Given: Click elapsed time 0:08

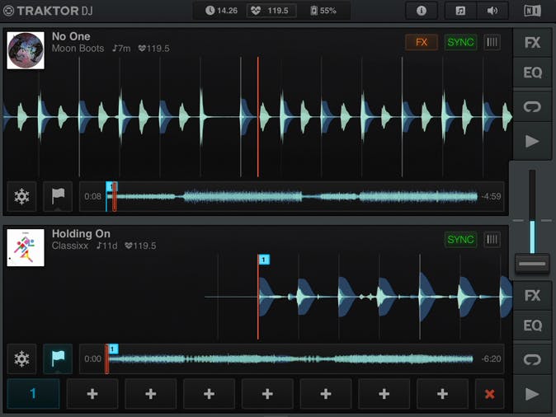Looking at the screenshot, I should point(92,196).
